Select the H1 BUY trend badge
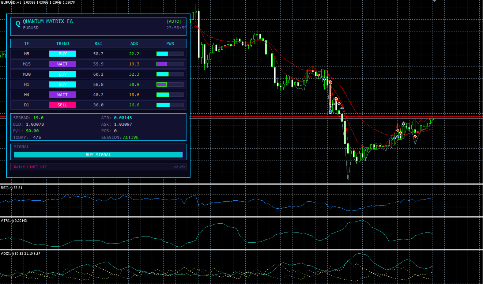Image resolution: width=483 pixels, height=284 pixels. tap(63, 84)
